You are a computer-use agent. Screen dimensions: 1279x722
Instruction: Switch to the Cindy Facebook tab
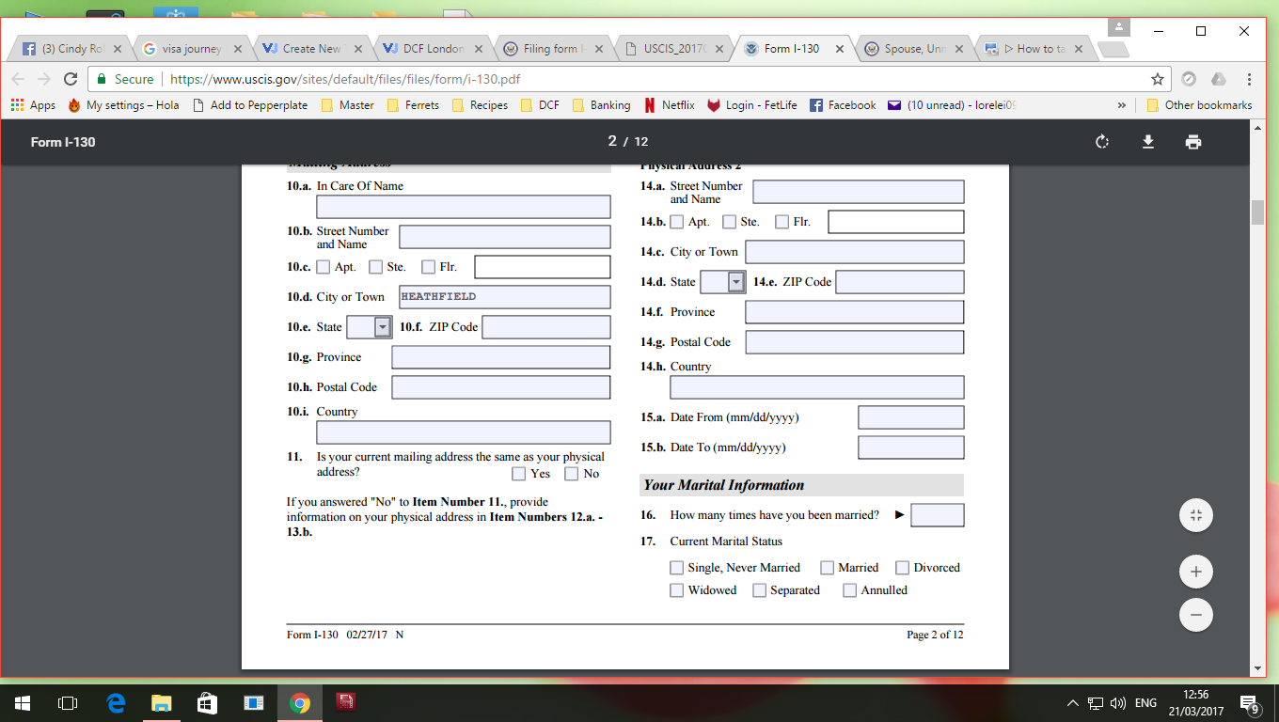[71, 49]
